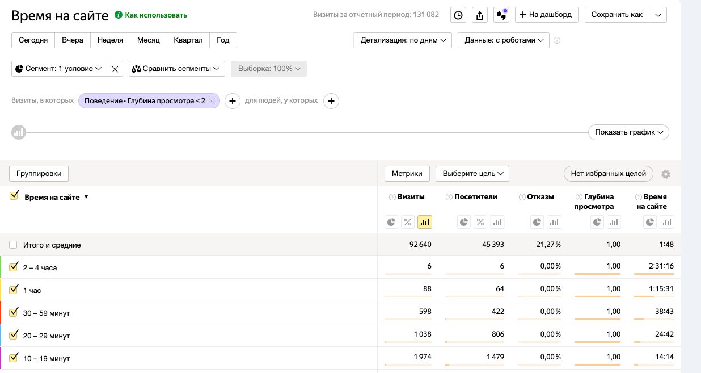Uncheck the 30 – 59 минут row

pos(14,313)
